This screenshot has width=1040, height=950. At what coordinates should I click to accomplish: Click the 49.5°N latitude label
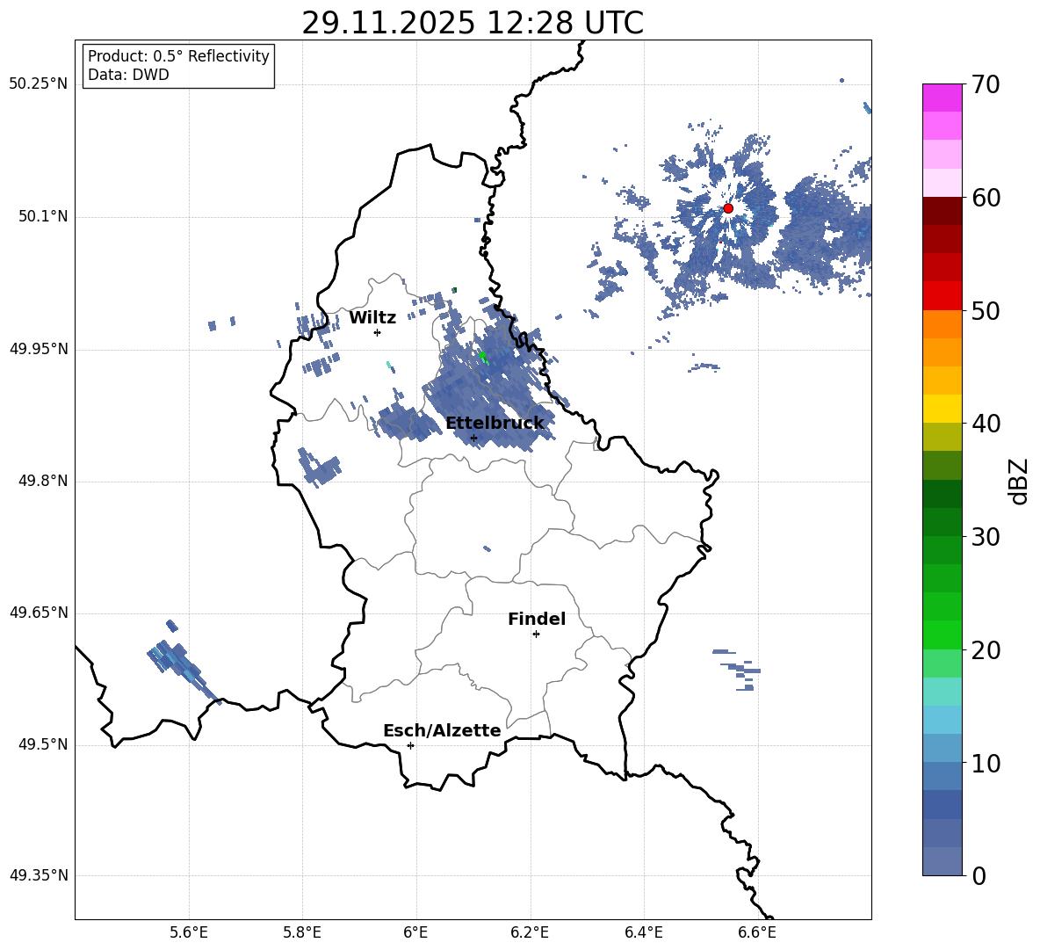pos(43,744)
